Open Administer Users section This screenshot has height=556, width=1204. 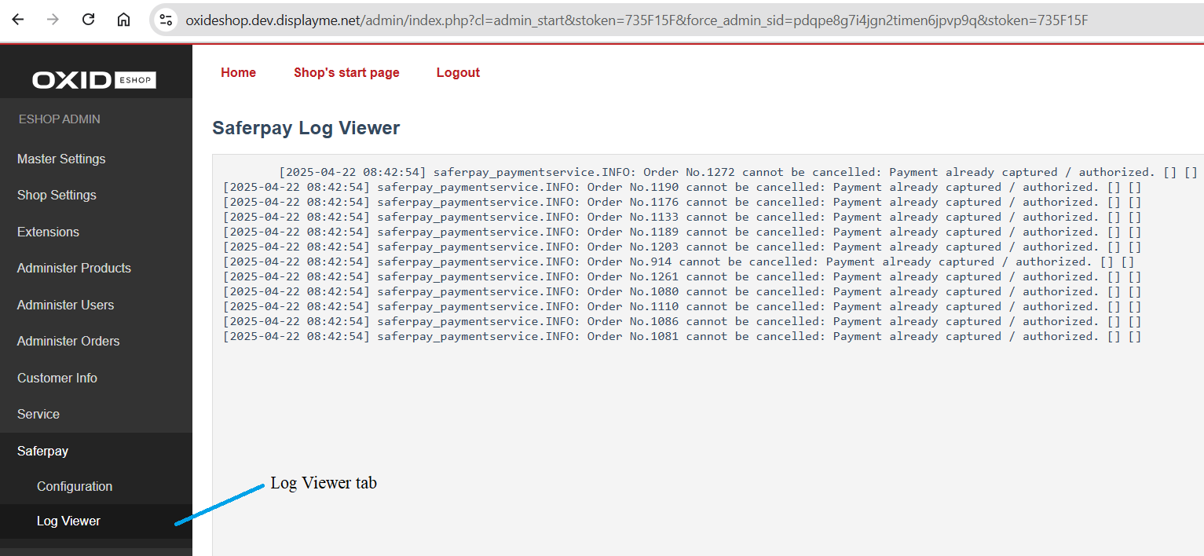click(65, 305)
